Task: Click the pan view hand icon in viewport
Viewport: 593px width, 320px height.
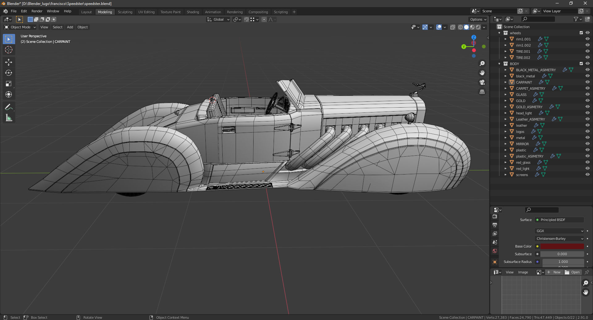Action: click(x=482, y=73)
